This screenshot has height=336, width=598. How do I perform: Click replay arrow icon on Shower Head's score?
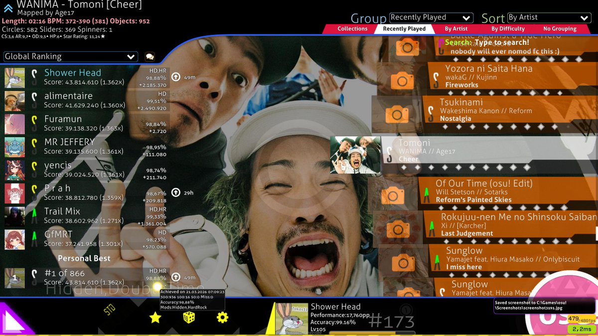pyautogui.click(x=175, y=77)
